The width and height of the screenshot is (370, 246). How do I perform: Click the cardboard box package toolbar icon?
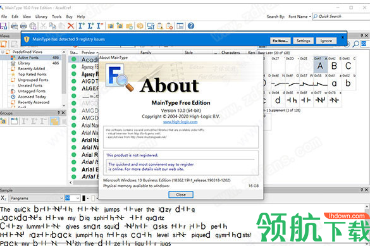pyautogui.click(x=140, y=26)
